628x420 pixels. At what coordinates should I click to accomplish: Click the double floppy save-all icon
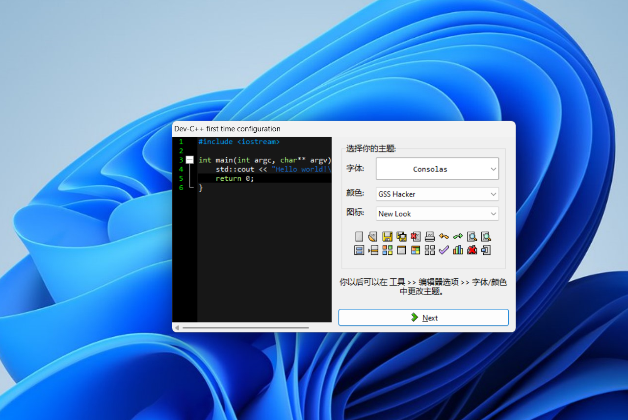[x=401, y=237]
